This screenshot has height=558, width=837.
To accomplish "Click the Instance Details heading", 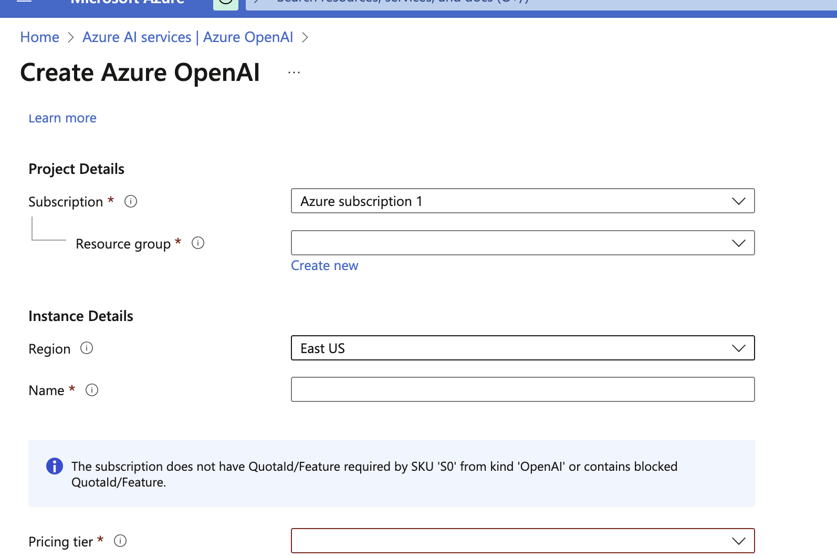I will pos(81,316).
